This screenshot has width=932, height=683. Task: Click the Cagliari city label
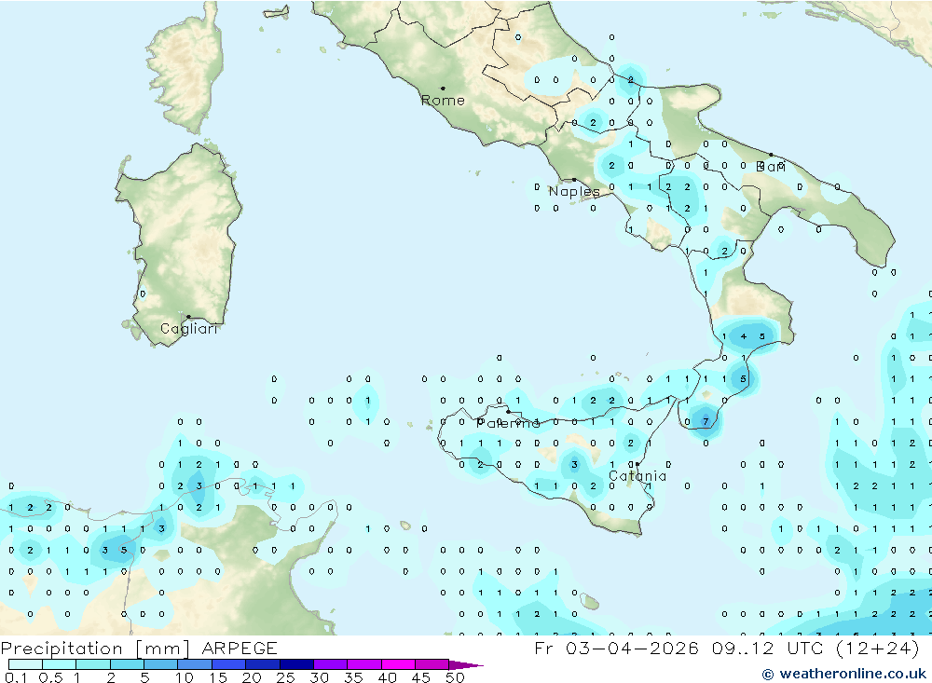pos(188,329)
